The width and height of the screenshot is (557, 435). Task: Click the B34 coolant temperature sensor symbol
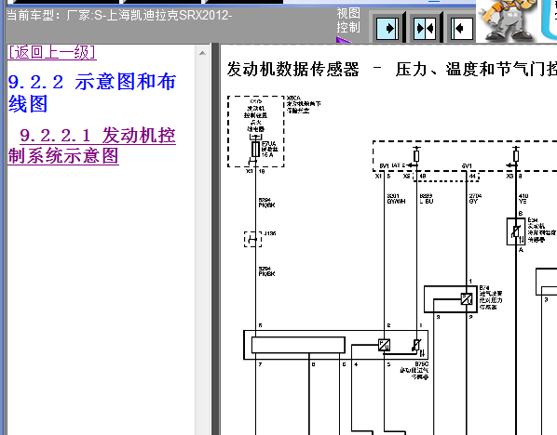point(516,231)
